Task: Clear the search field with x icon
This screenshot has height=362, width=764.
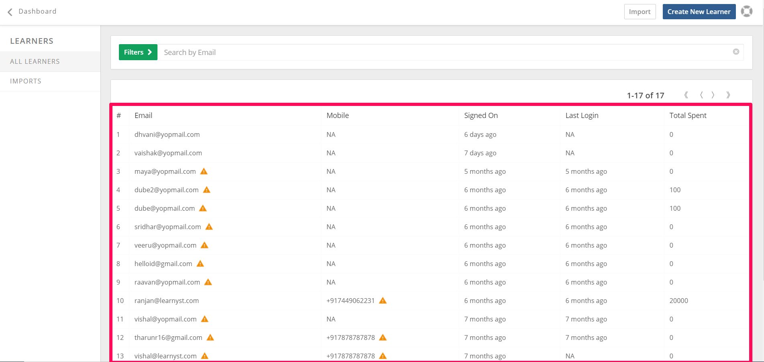Action: pos(736,52)
